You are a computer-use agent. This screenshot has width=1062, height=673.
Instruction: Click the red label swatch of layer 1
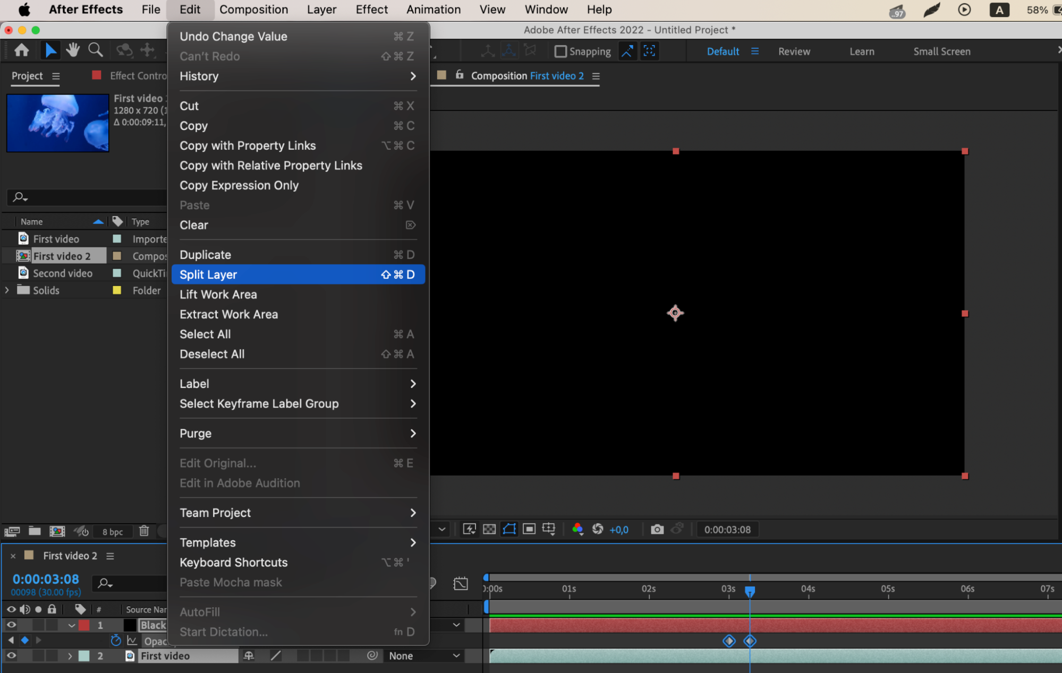84,625
